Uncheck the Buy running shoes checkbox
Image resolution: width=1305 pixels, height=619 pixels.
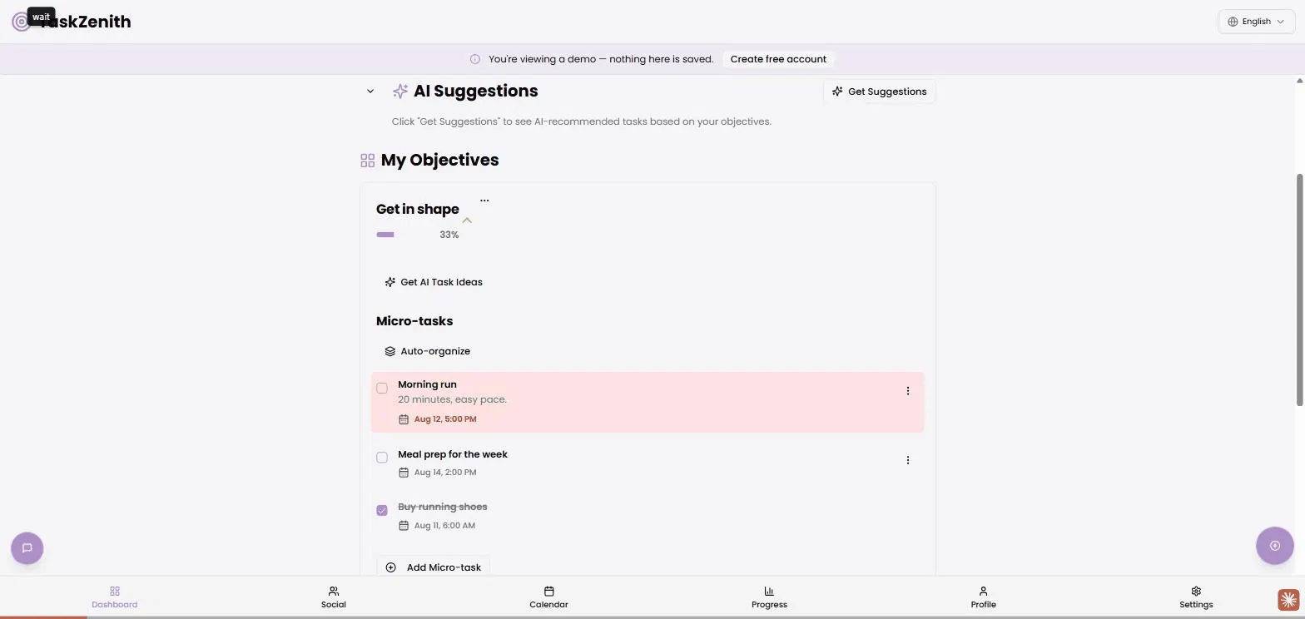pyautogui.click(x=382, y=511)
